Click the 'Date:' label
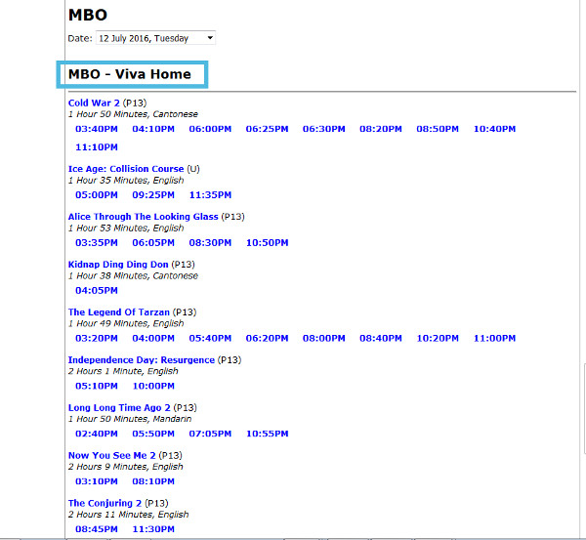 [80, 38]
